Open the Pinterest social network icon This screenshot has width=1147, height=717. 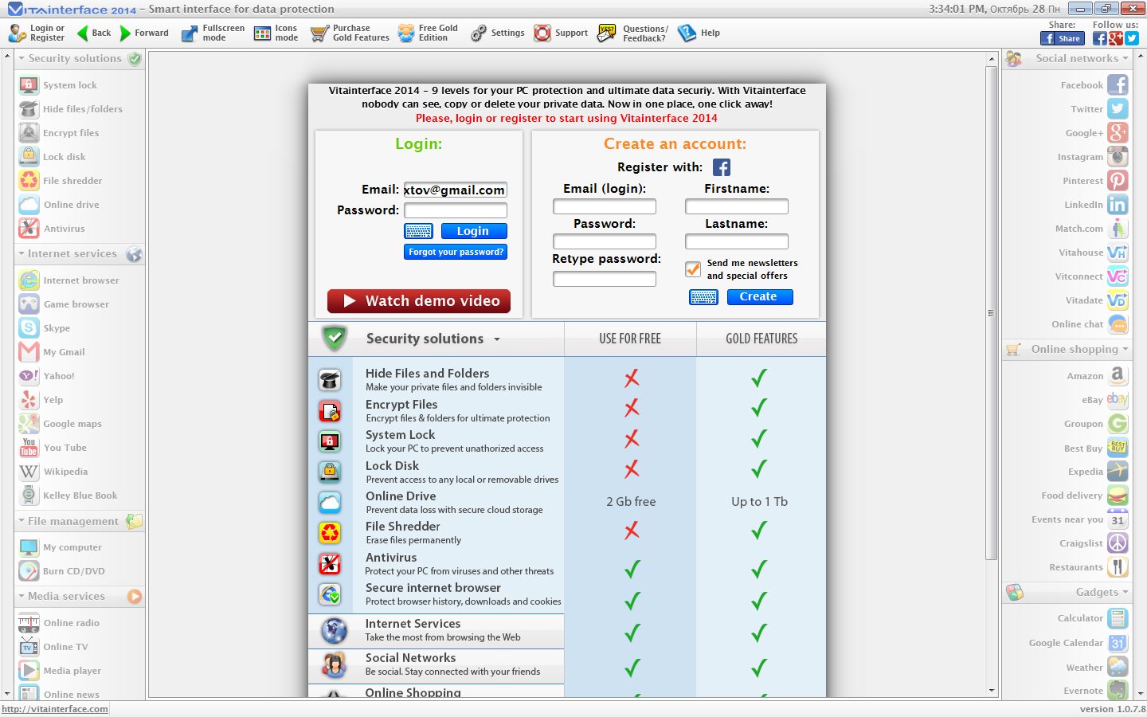coord(1118,181)
